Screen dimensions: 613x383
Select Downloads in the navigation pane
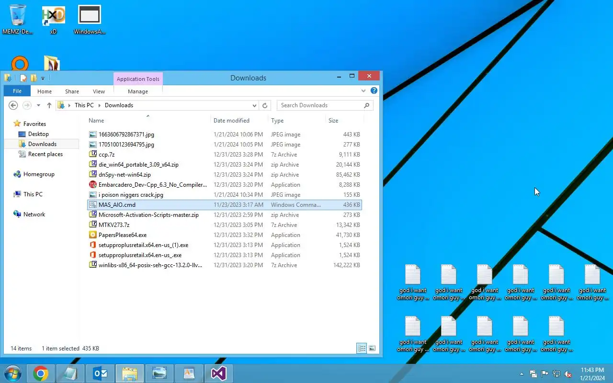(x=42, y=144)
